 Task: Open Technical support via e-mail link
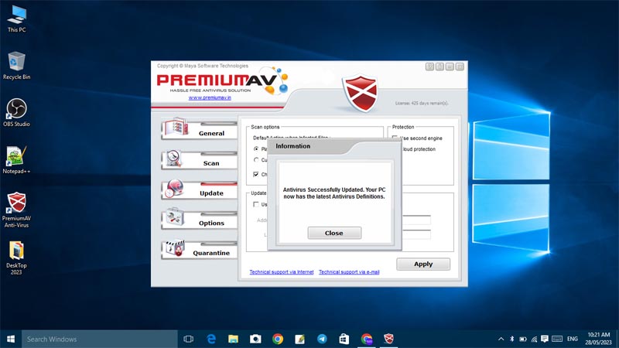[349, 272]
